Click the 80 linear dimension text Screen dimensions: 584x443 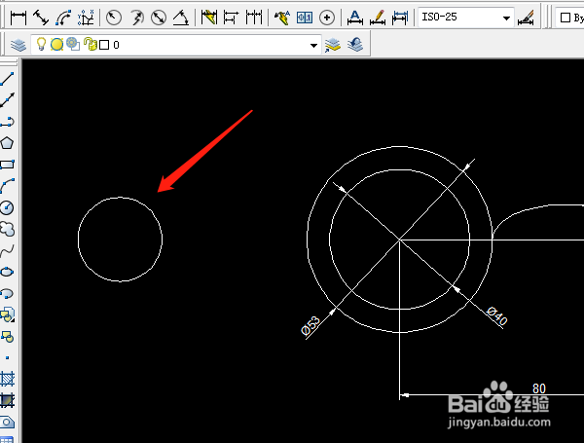coord(539,388)
